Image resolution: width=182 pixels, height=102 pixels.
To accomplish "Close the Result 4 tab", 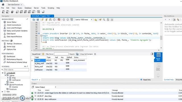I will [x=40, y=80].
